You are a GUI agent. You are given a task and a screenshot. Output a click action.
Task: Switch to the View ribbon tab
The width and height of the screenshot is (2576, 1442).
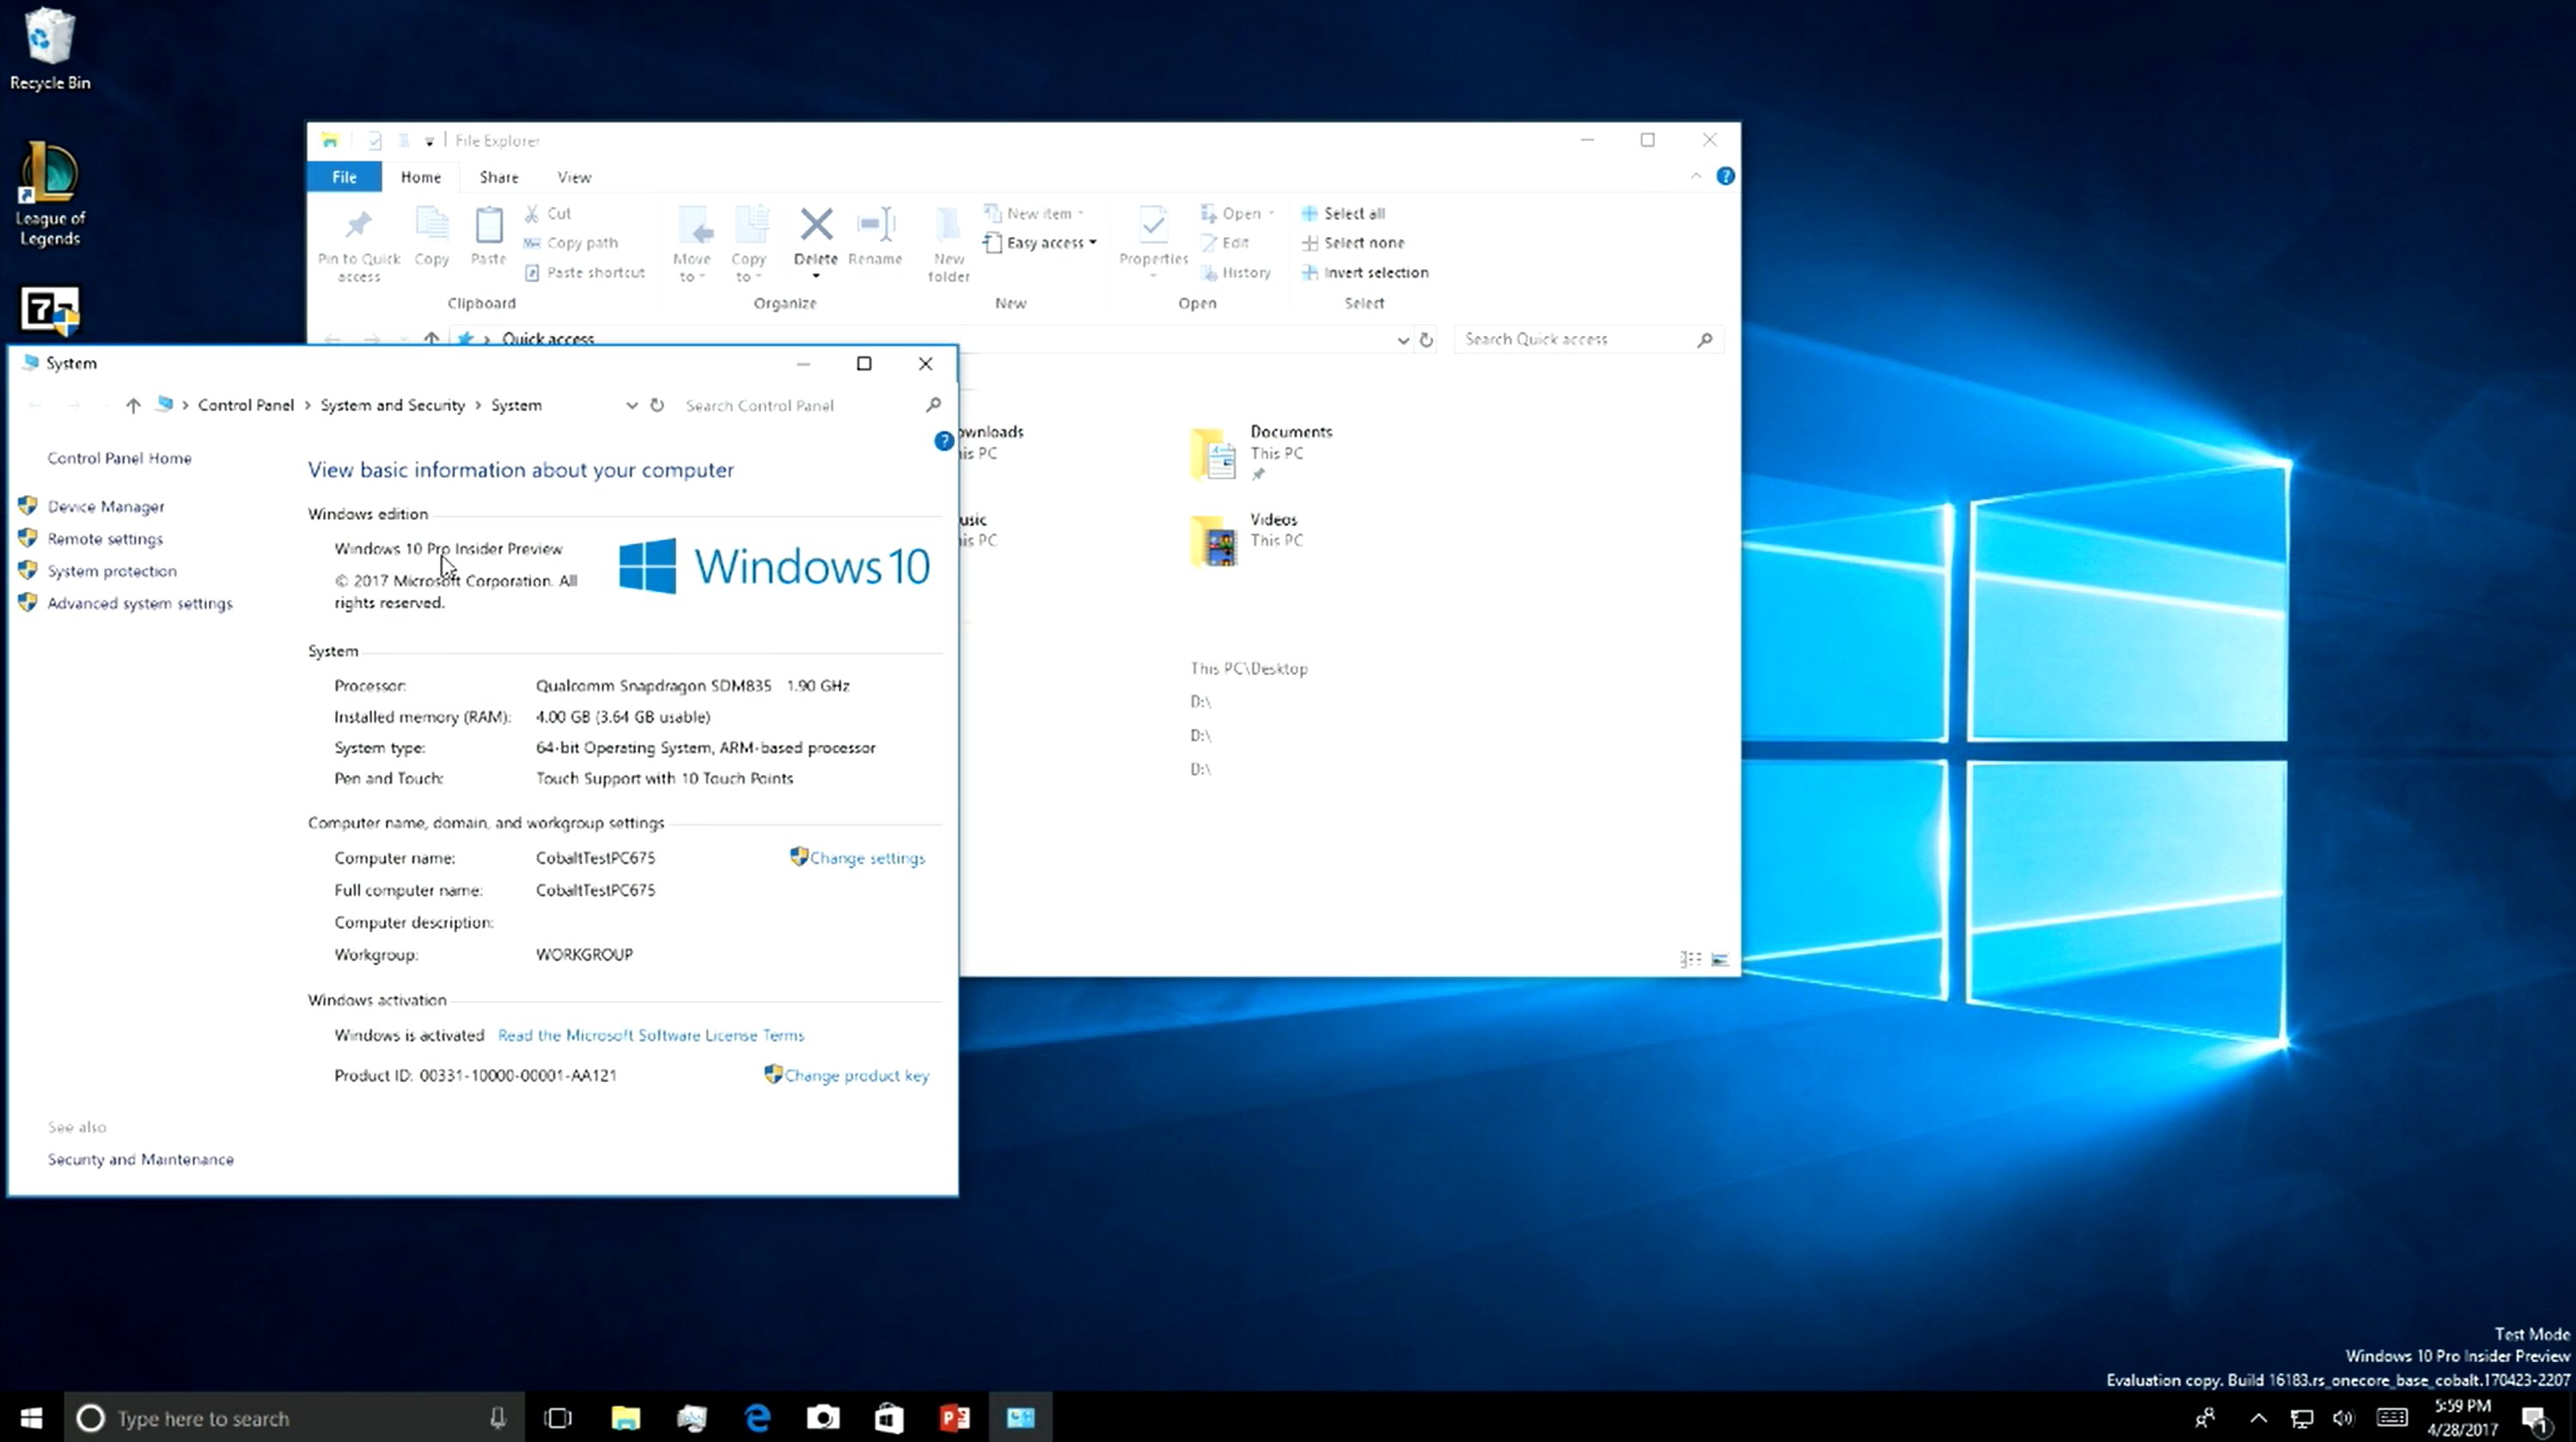click(x=574, y=177)
